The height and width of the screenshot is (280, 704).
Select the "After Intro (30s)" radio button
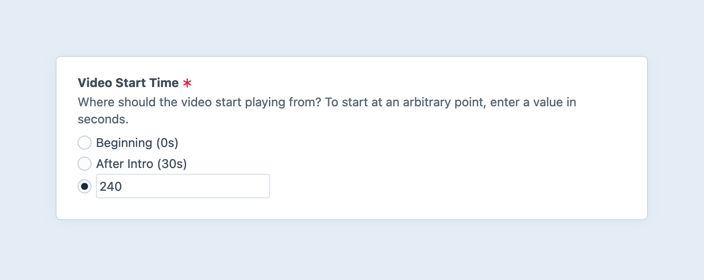click(85, 164)
